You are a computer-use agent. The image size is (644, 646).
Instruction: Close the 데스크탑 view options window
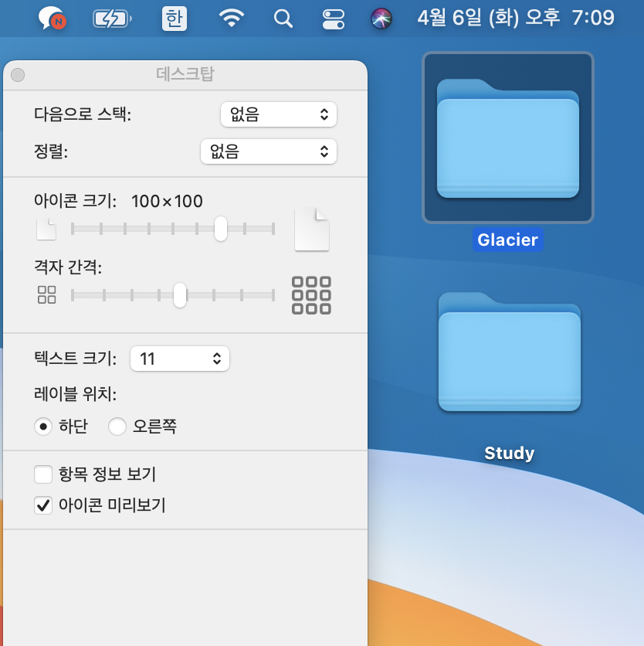click(18, 75)
